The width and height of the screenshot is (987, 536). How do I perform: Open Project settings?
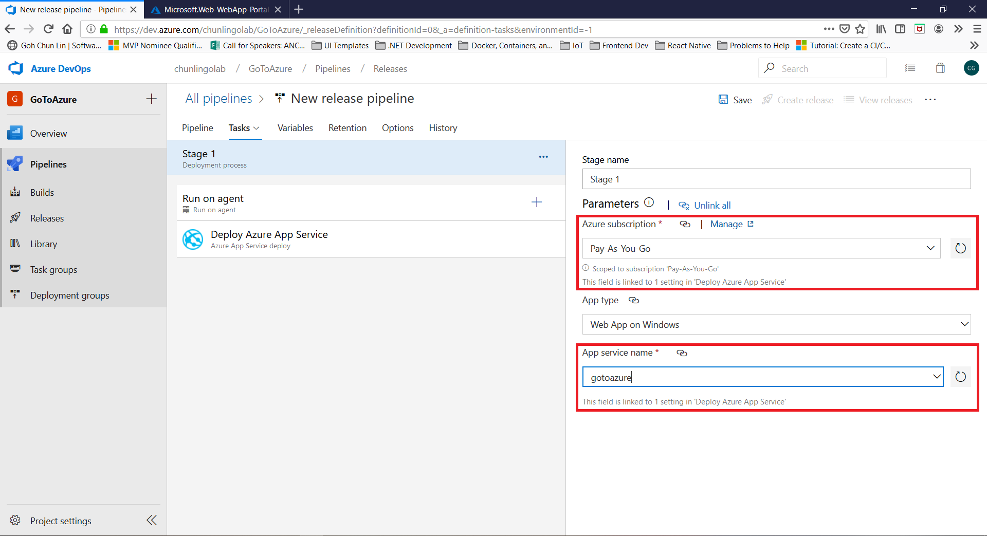[61, 521]
